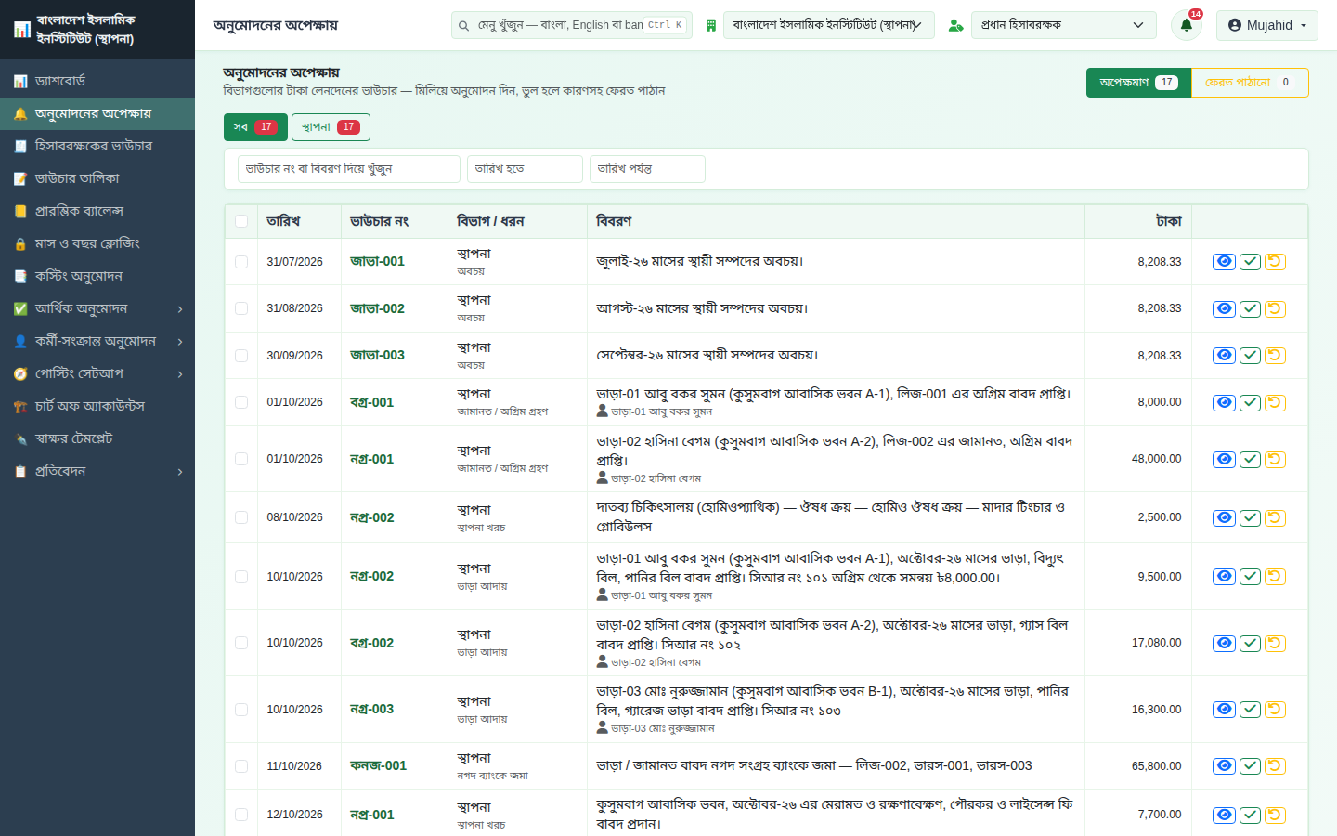Show the ফেরত পাঠানো returned list

pyautogui.click(x=1250, y=83)
